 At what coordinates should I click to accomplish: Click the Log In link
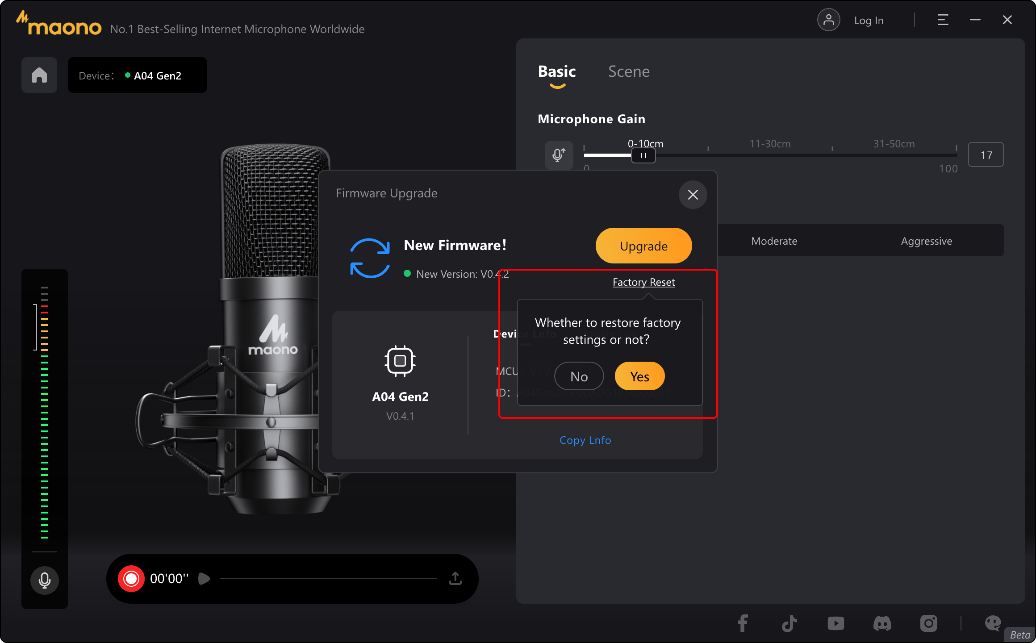click(869, 21)
